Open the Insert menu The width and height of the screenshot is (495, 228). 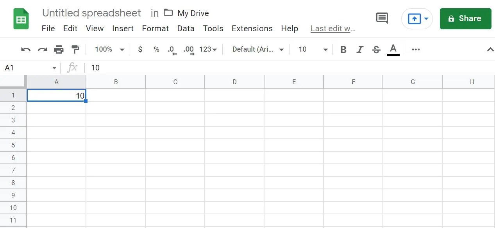click(123, 28)
